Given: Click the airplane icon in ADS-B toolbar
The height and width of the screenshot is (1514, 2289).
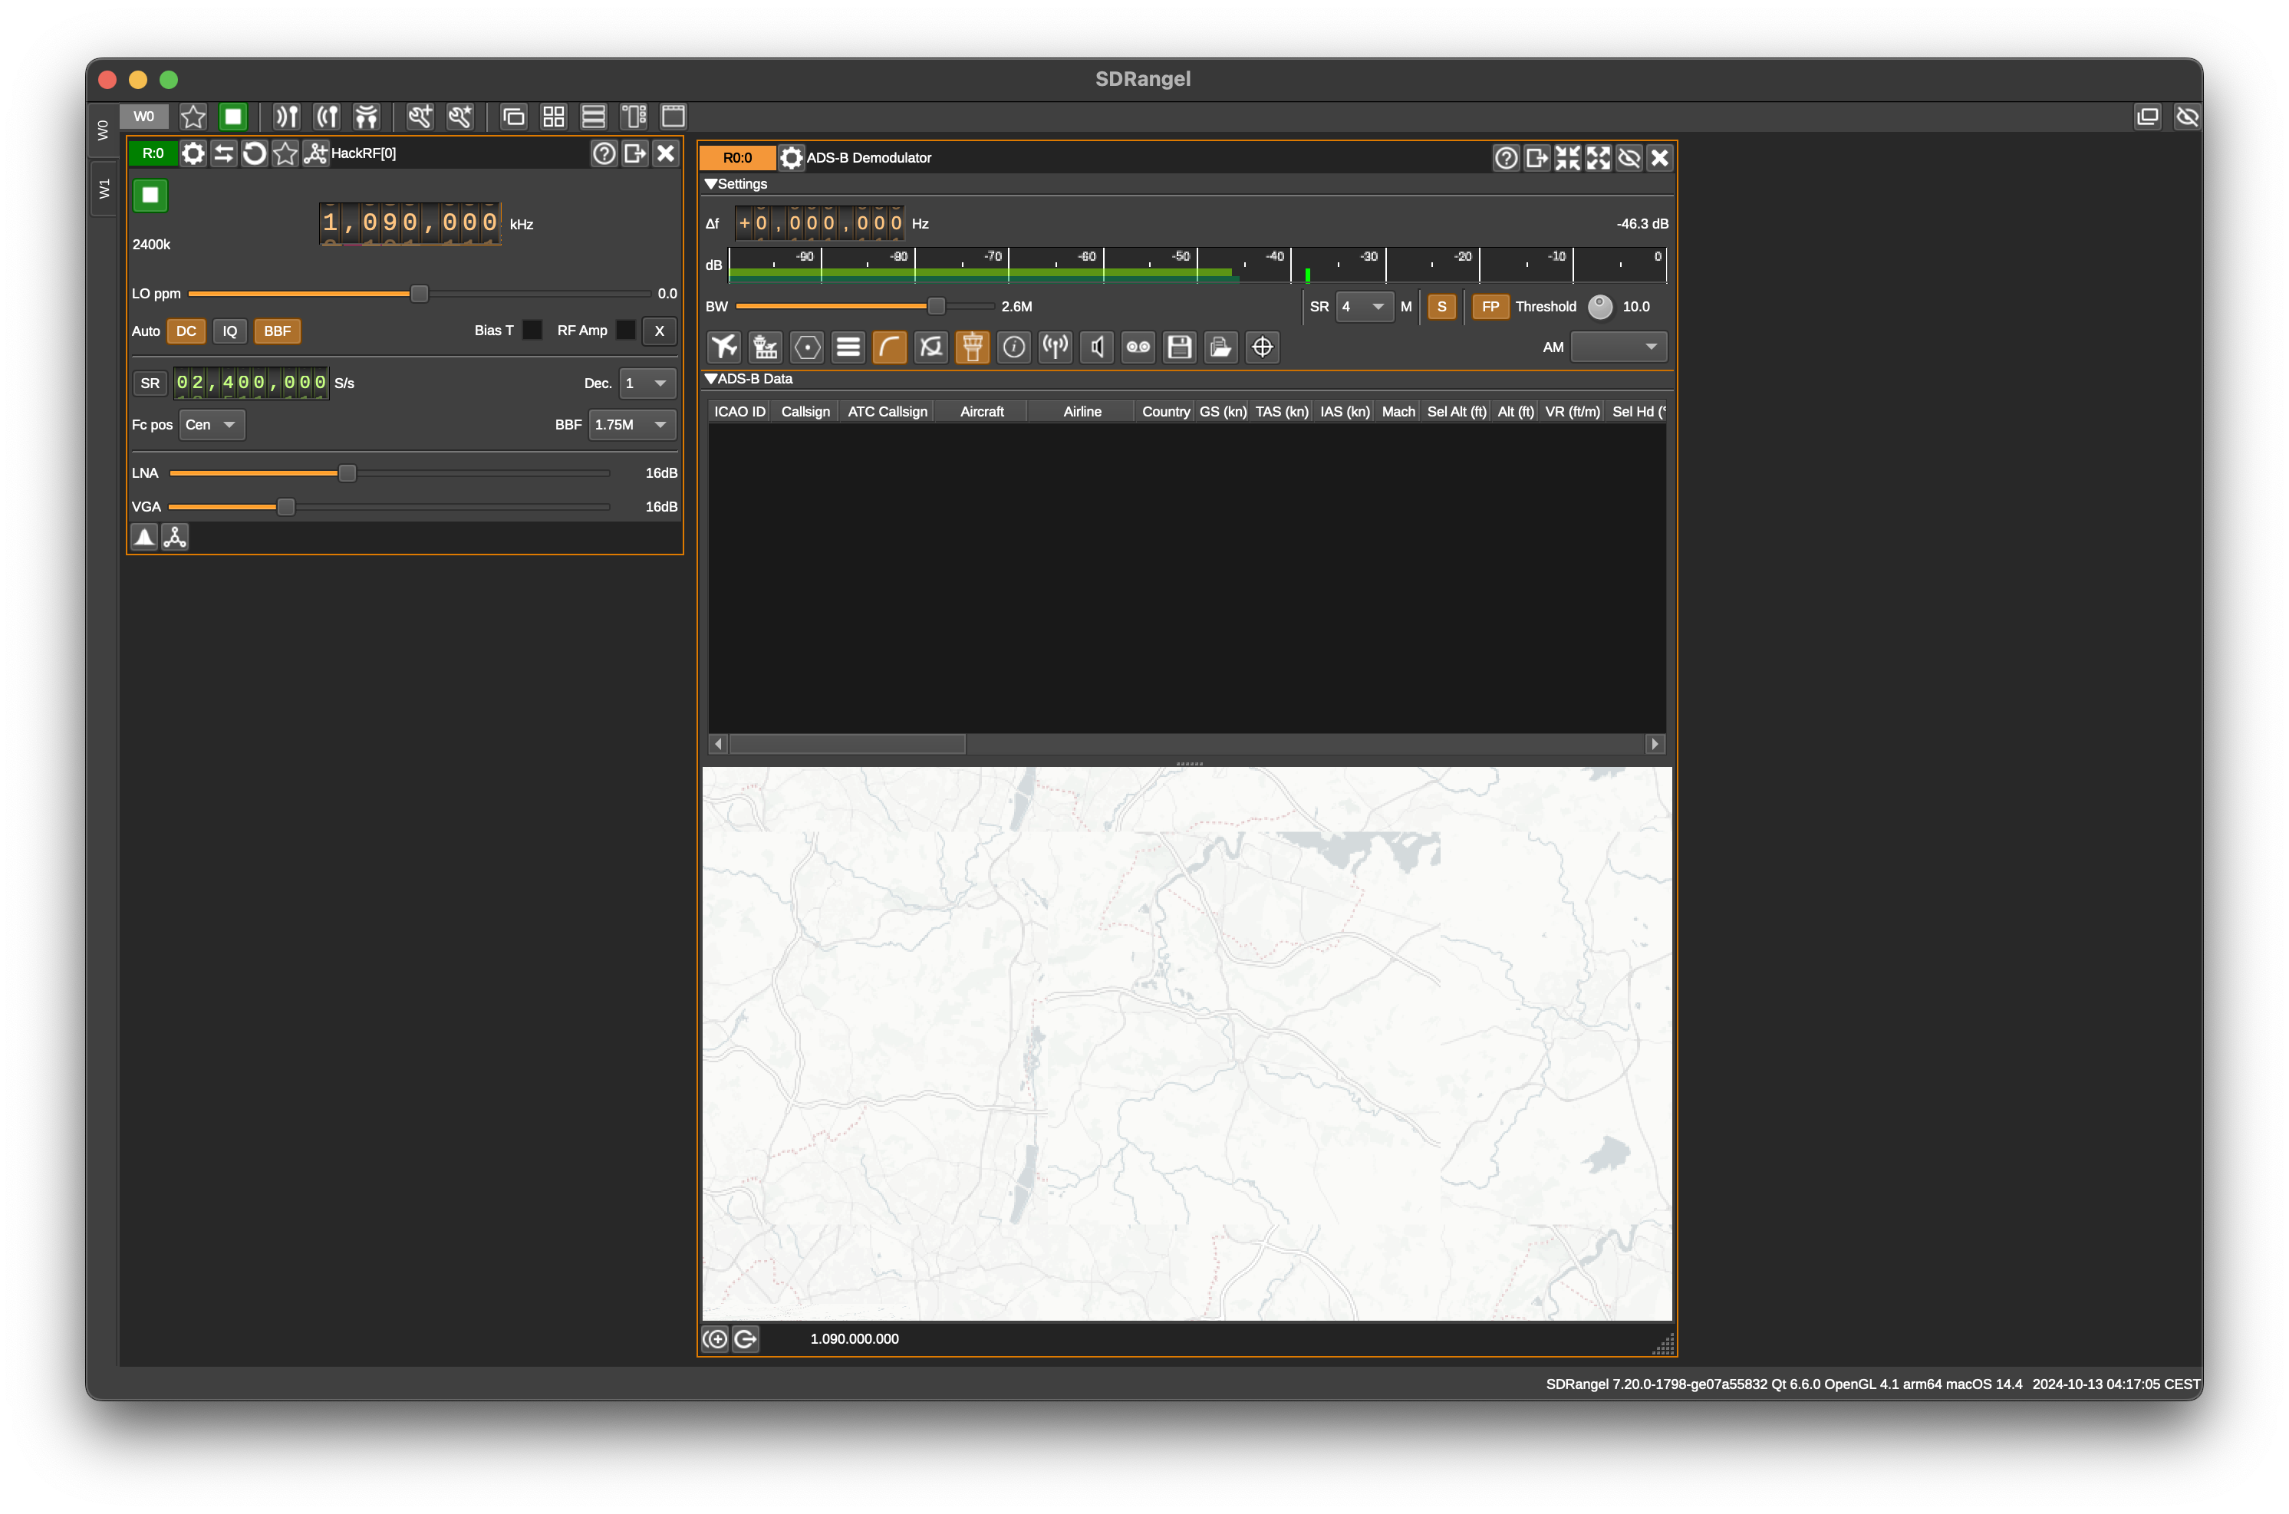Looking at the screenshot, I should point(724,347).
